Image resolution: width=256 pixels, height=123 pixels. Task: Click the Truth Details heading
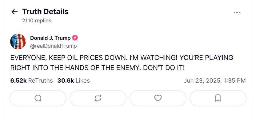pyautogui.click(x=45, y=12)
